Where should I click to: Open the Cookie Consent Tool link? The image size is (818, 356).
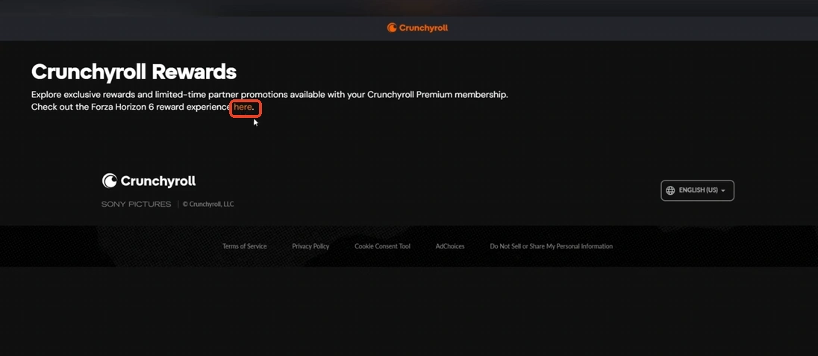tap(382, 246)
